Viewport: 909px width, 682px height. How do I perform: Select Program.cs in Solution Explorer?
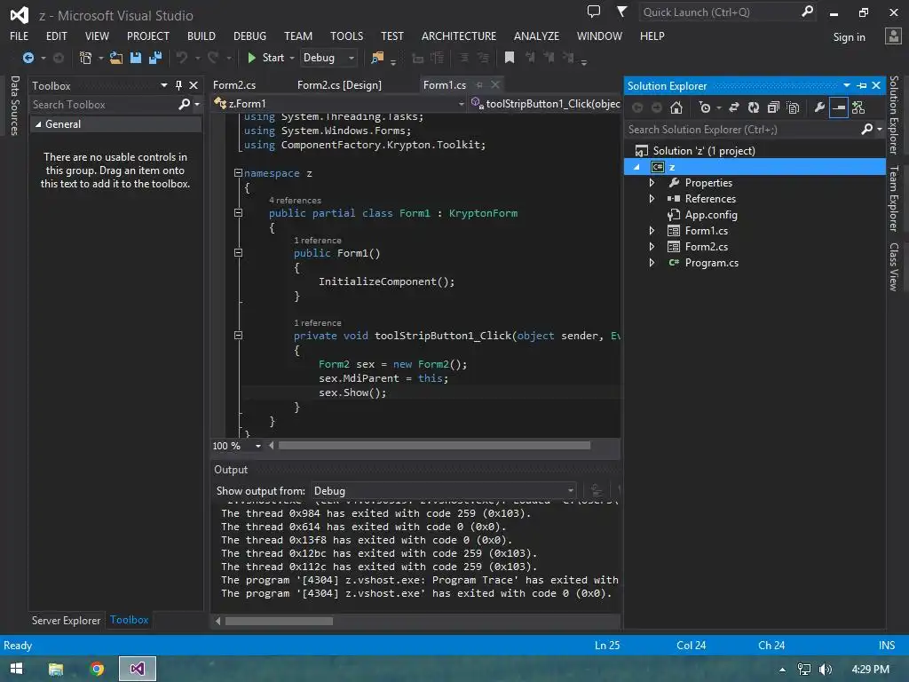[x=711, y=263]
